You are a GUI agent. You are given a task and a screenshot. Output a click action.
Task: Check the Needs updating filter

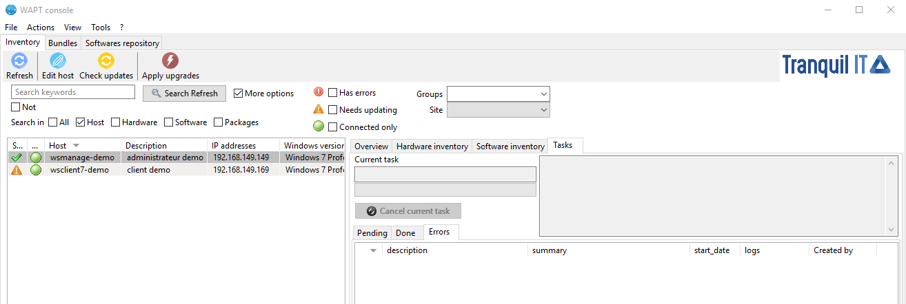point(333,110)
